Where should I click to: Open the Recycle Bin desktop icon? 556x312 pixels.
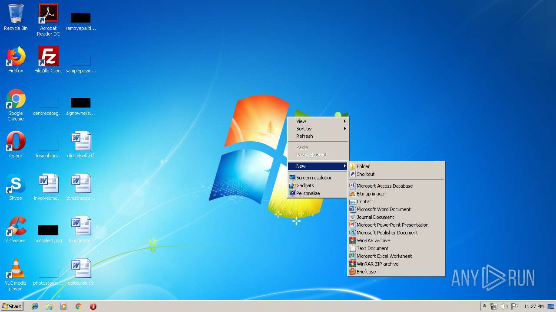coord(16,17)
